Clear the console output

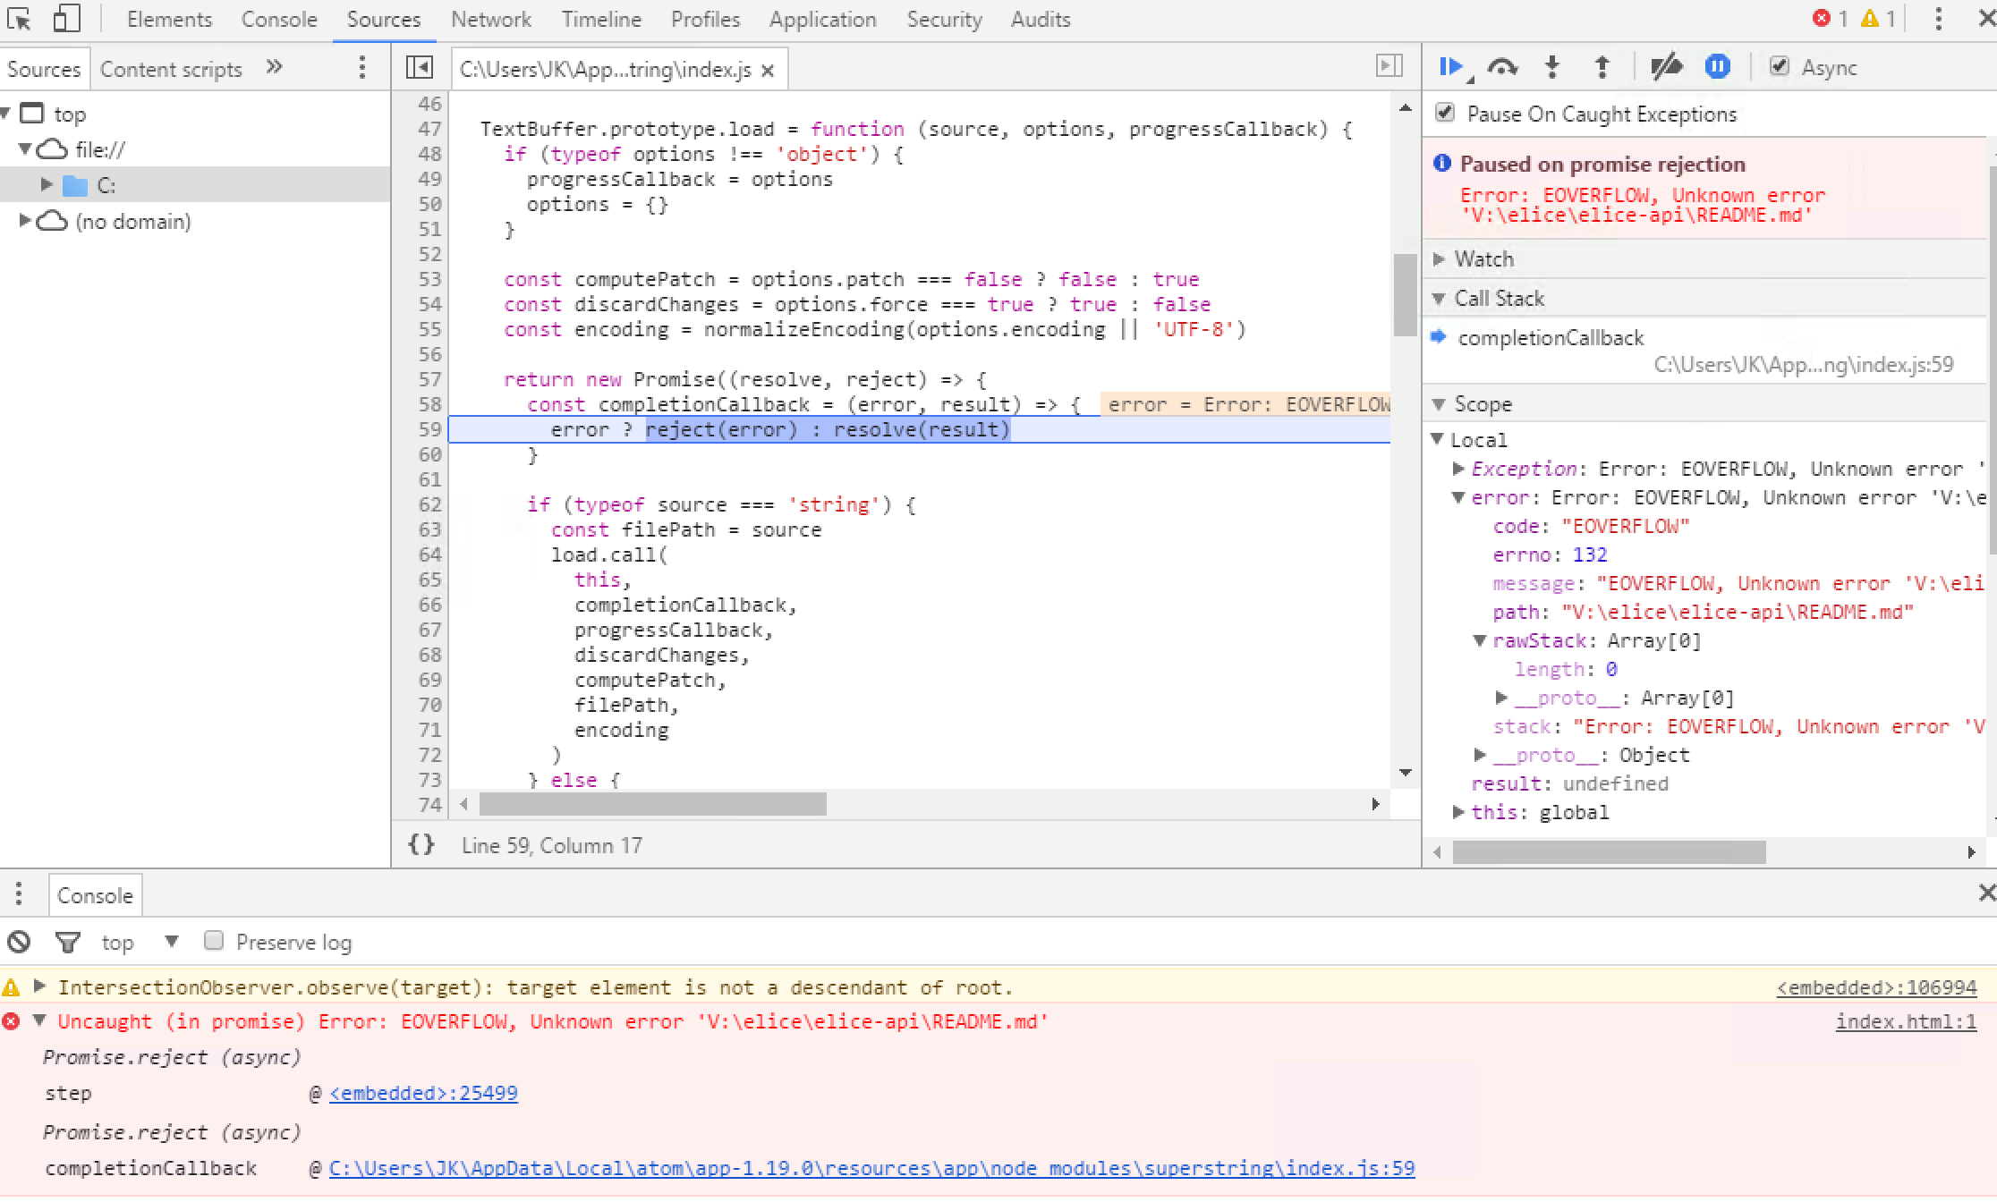click(x=19, y=942)
